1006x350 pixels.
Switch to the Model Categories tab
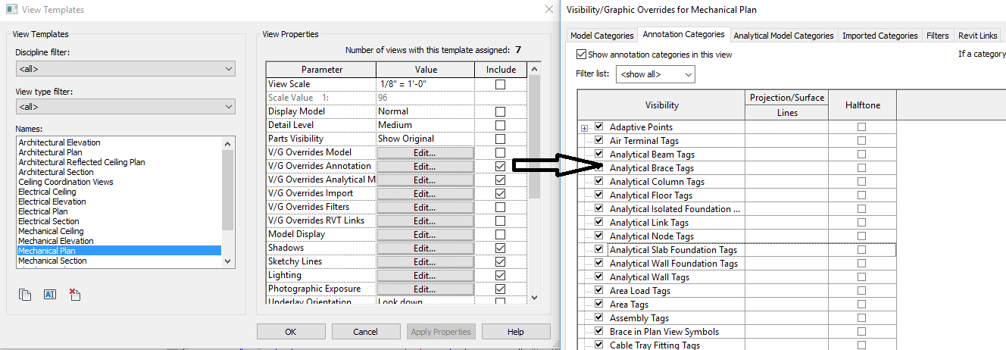601,36
